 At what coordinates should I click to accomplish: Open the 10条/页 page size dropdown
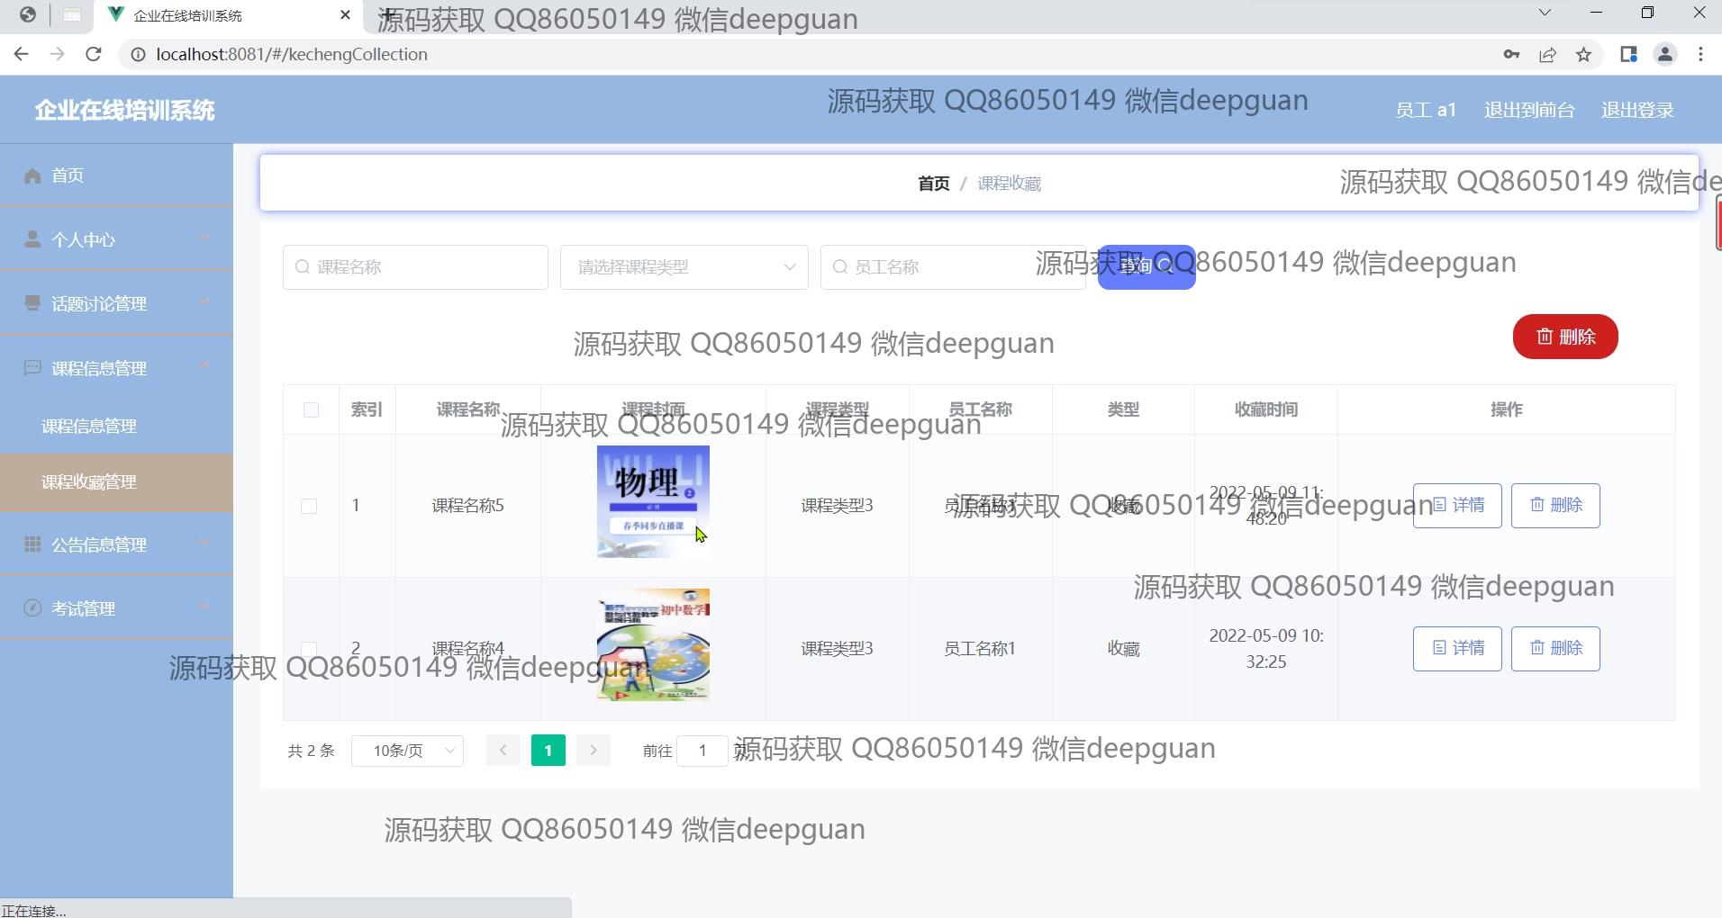(x=407, y=751)
